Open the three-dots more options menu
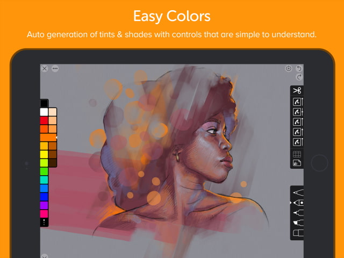 (55, 69)
